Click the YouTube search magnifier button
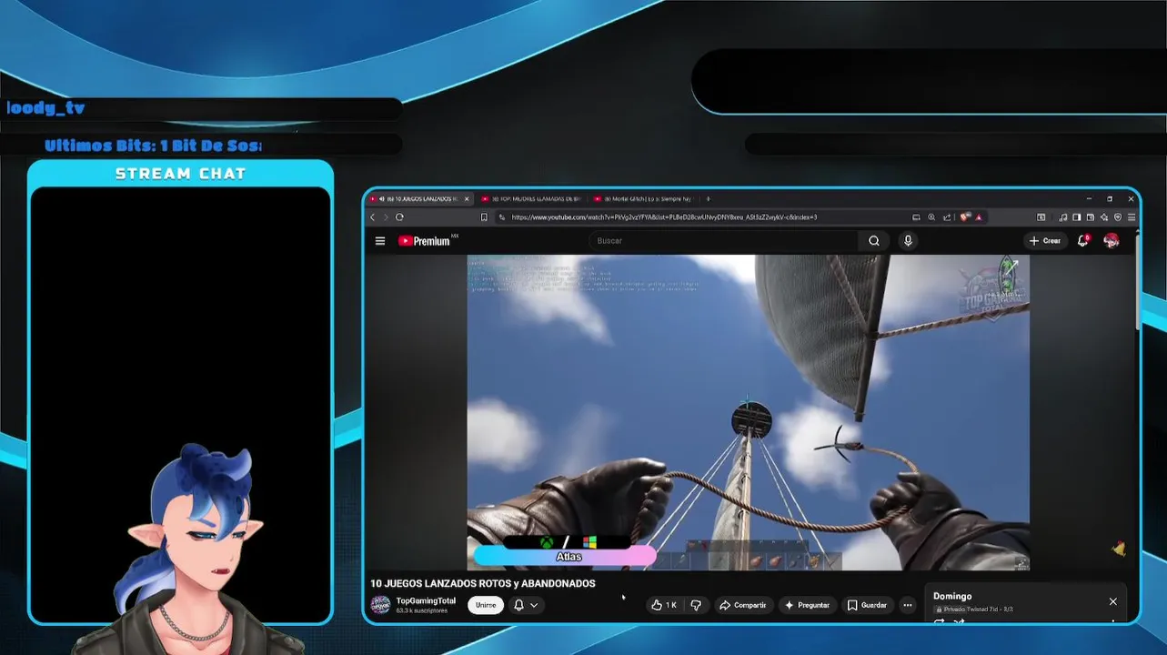The height and width of the screenshot is (655, 1167). tap(874, 241)
